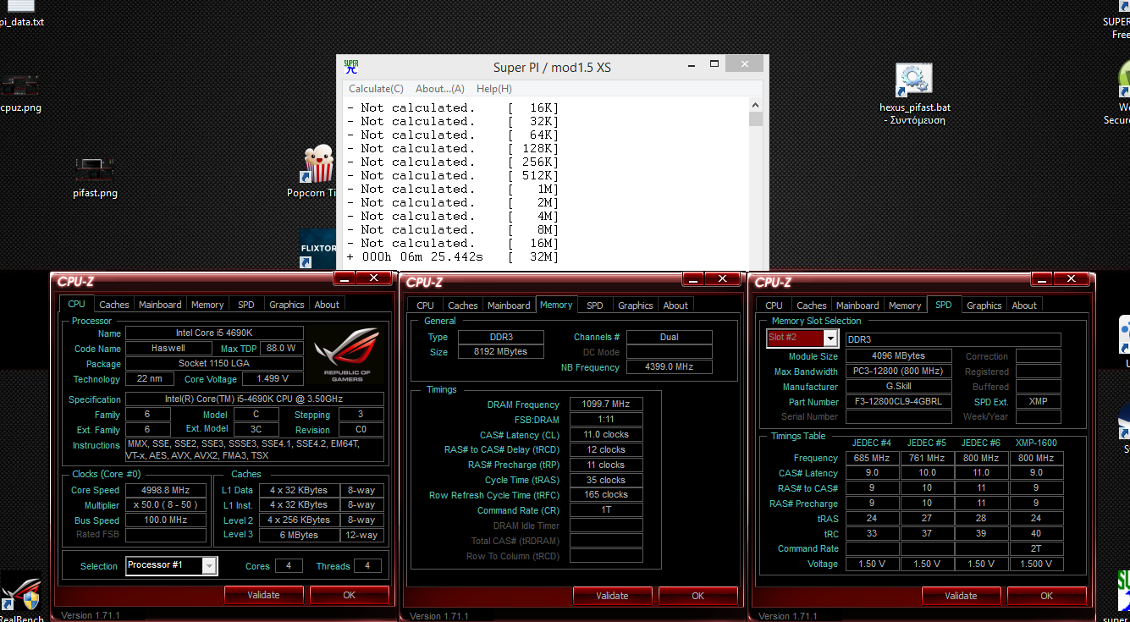1130x622 pixels.
Task: Click OK in CPU tab window
Action: click(x=350, y=595)
